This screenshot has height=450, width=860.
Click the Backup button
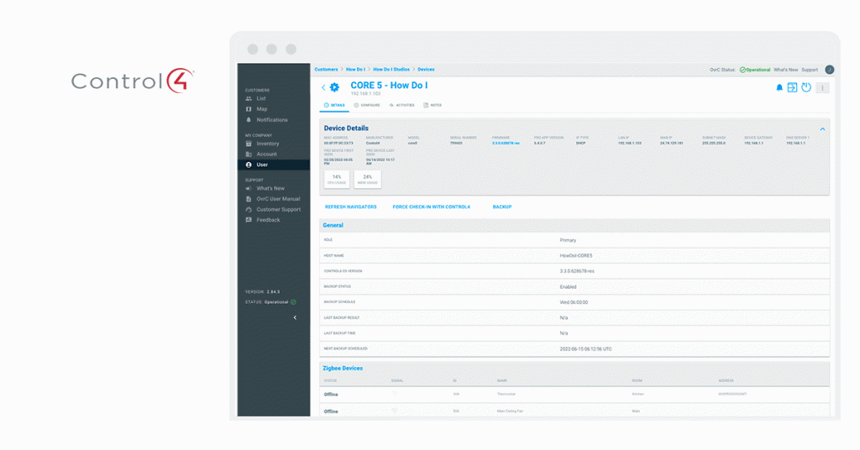[x=501, y=207]
